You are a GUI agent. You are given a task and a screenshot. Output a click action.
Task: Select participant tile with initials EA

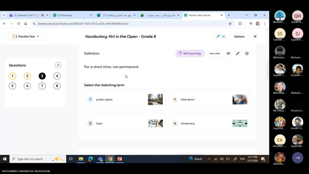coord(280,140)
